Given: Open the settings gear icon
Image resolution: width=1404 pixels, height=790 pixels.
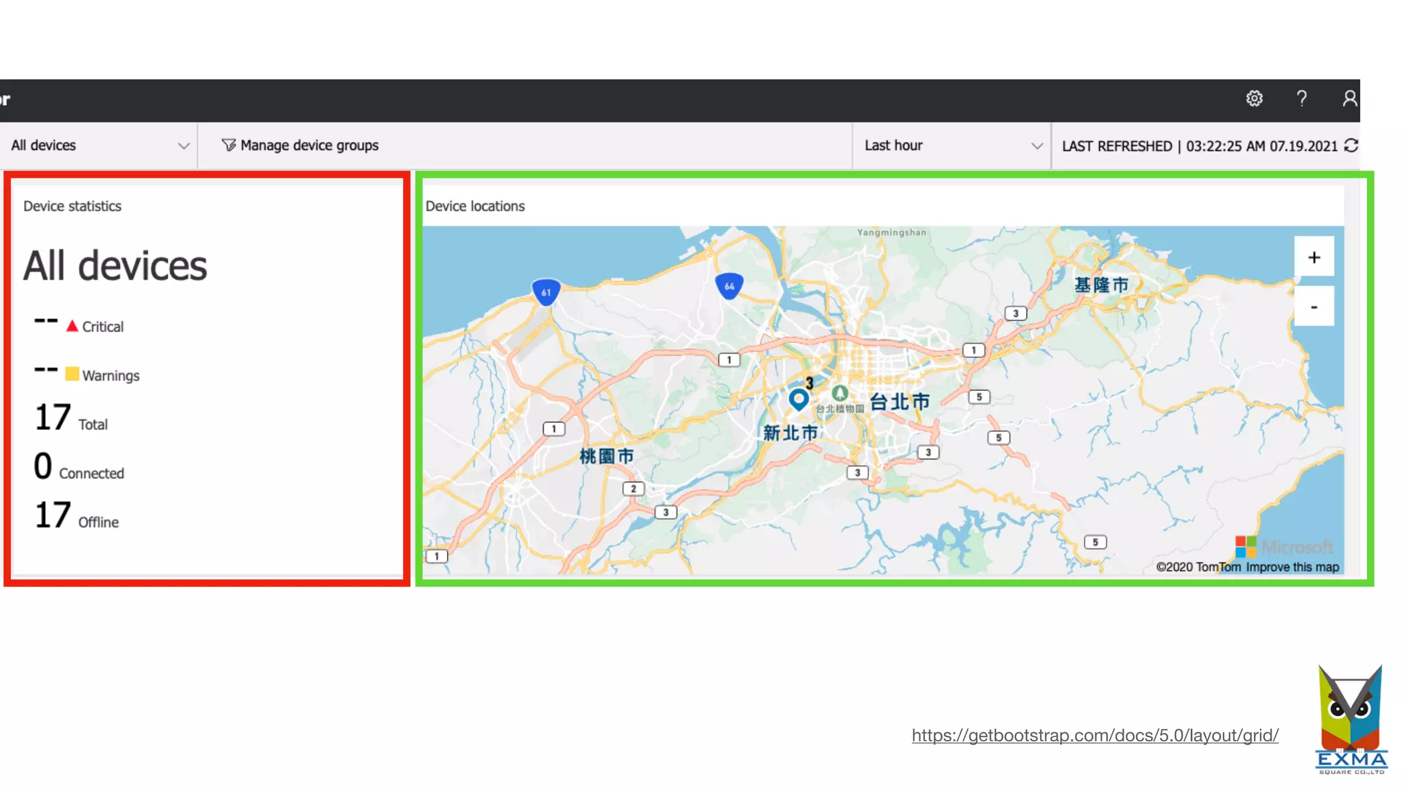Looking at the screenshot, I should click(1254, 99).
